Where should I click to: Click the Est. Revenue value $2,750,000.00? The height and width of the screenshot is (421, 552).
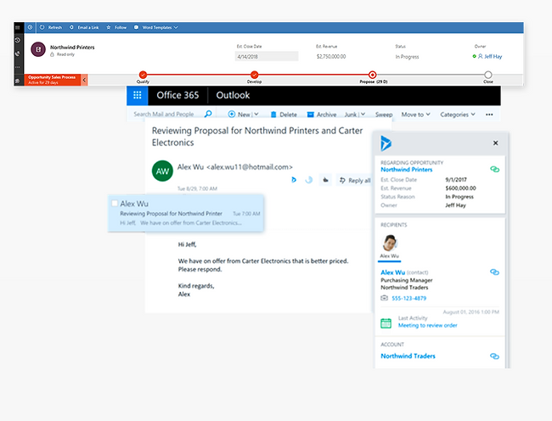(331, 57)
